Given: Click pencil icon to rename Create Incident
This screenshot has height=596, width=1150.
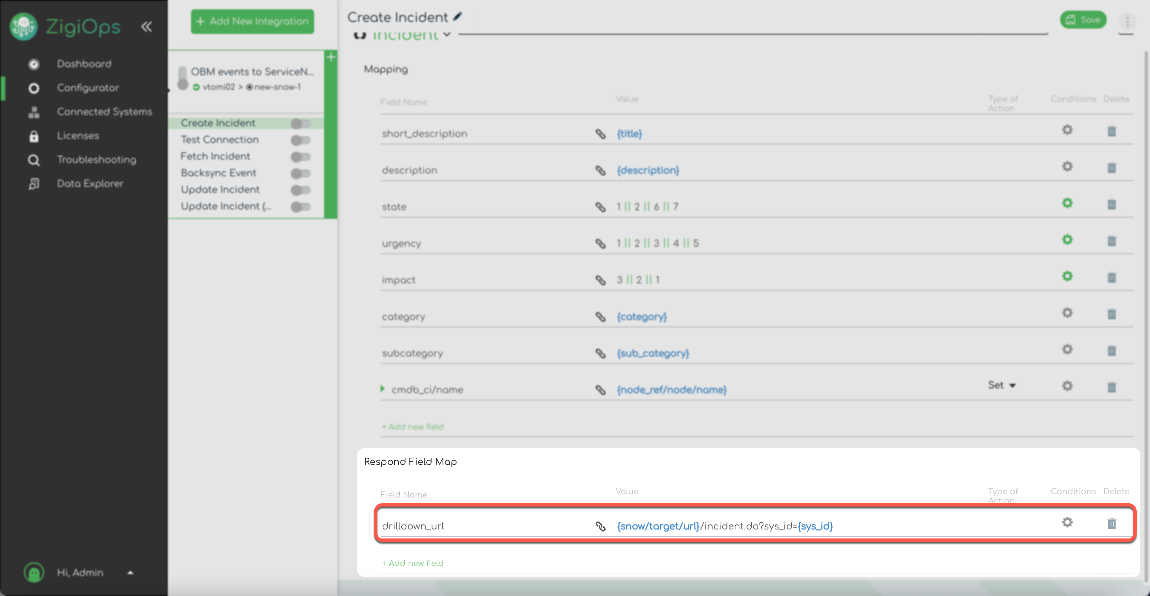Looking at the screenshot, I should pyautogui.click(x=458, y=17).
